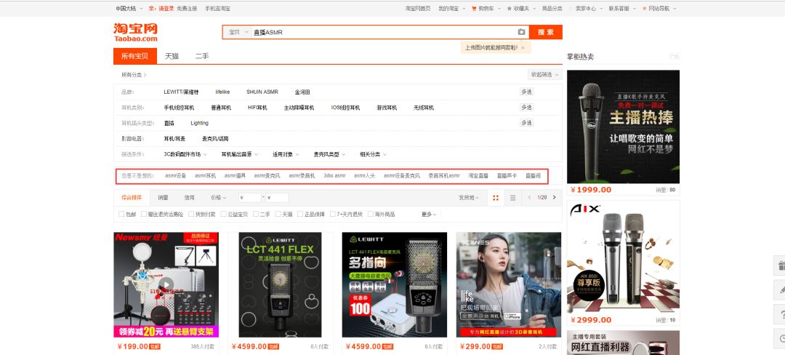Click the Taobao.com logo
The image size is (785, 355).
click(135, 32)
